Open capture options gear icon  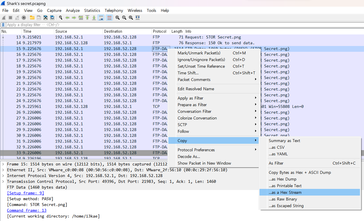click(24, 18)
